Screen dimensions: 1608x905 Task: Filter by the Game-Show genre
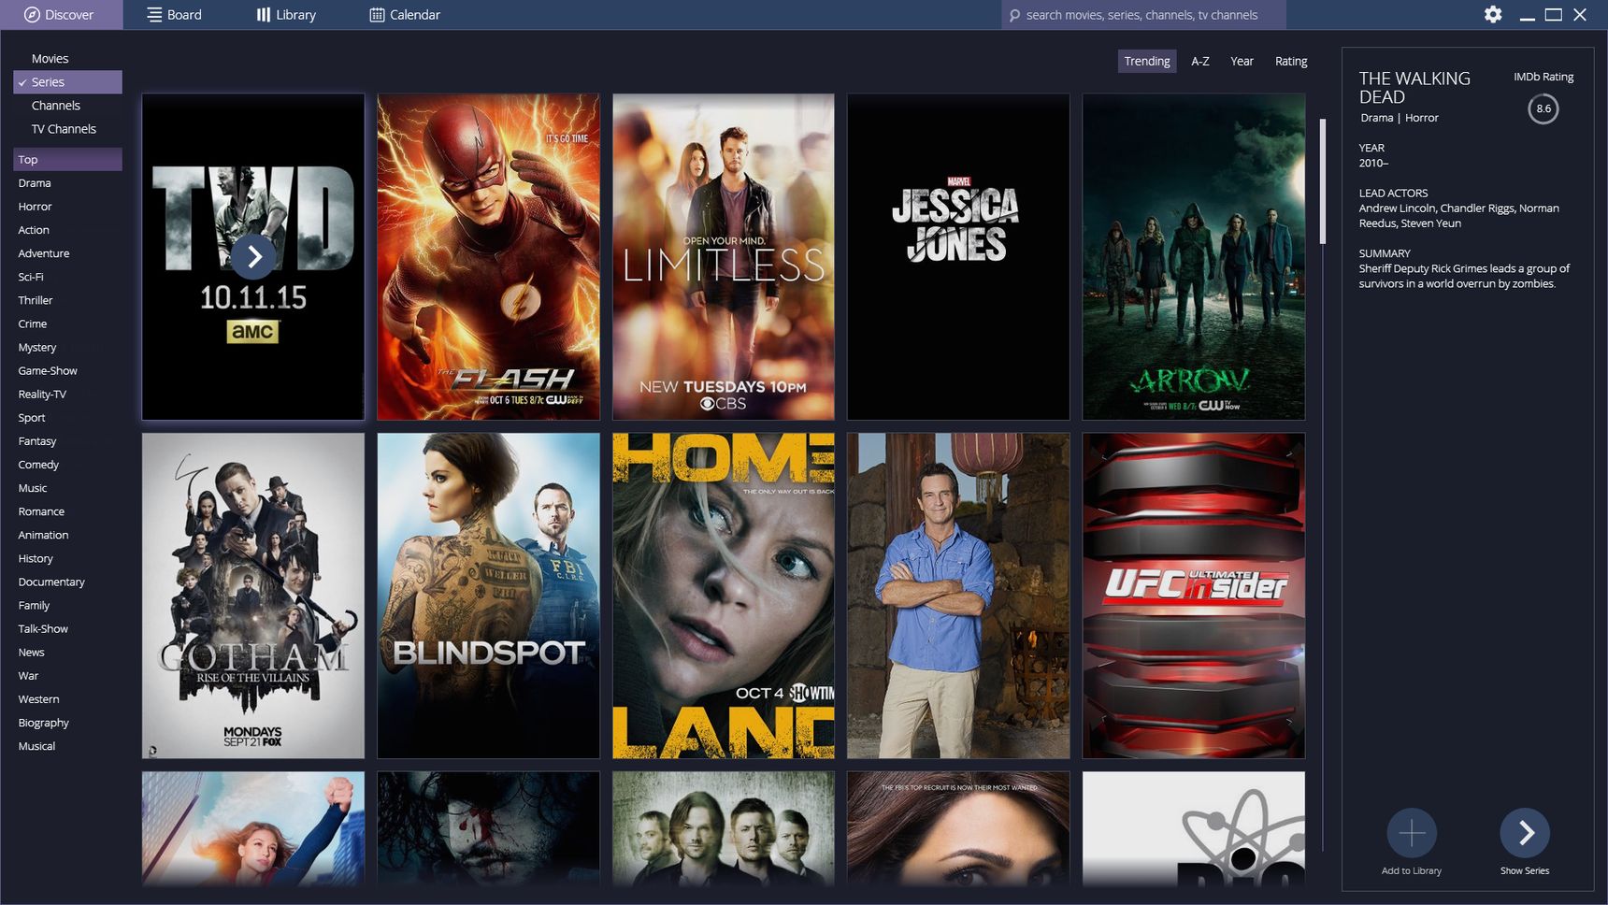click(48, 370)
